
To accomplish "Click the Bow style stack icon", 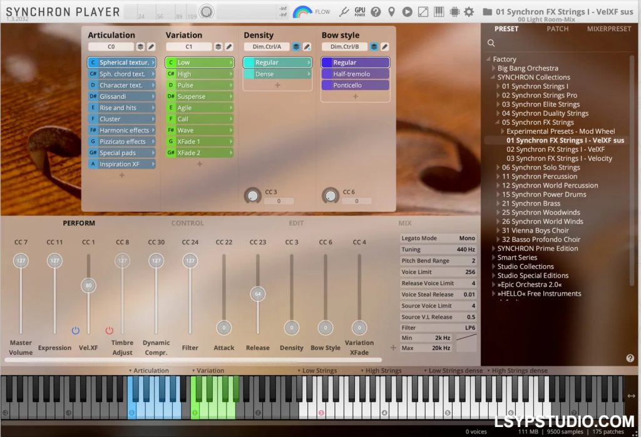I will coord(374,46).
